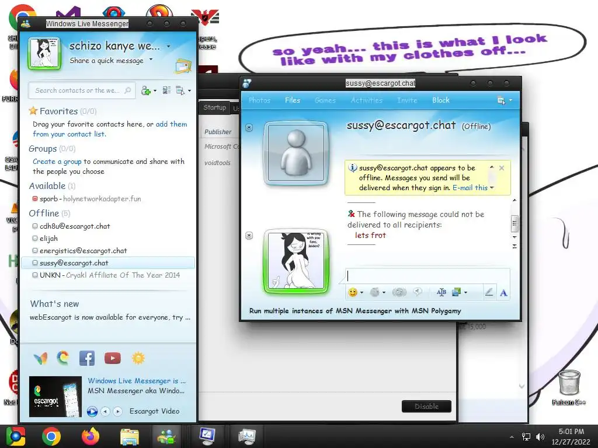
Task: Click the Create a group link
Action: [x=57, y=162]
